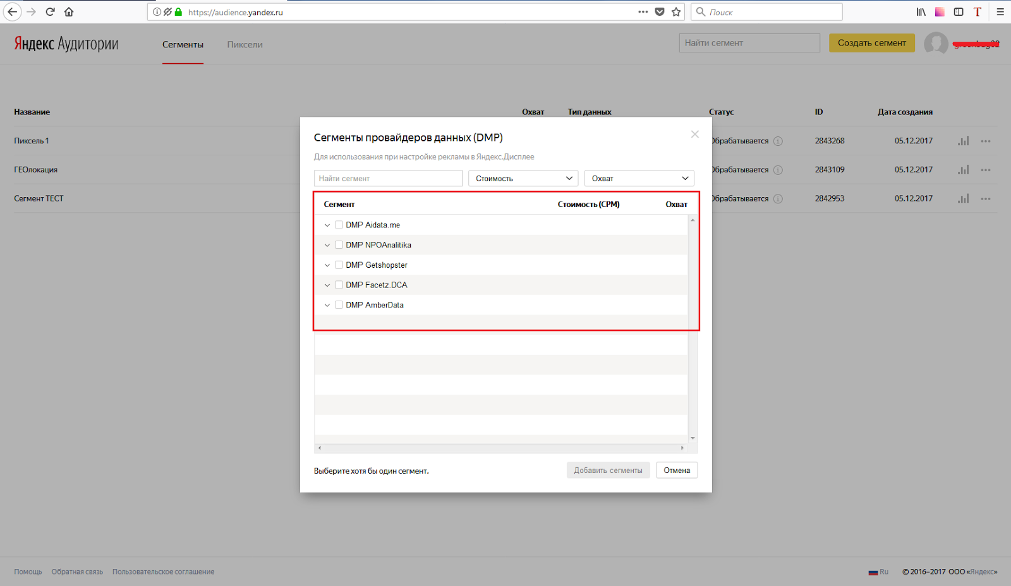Go back to the previous browser page

point(12,12)
